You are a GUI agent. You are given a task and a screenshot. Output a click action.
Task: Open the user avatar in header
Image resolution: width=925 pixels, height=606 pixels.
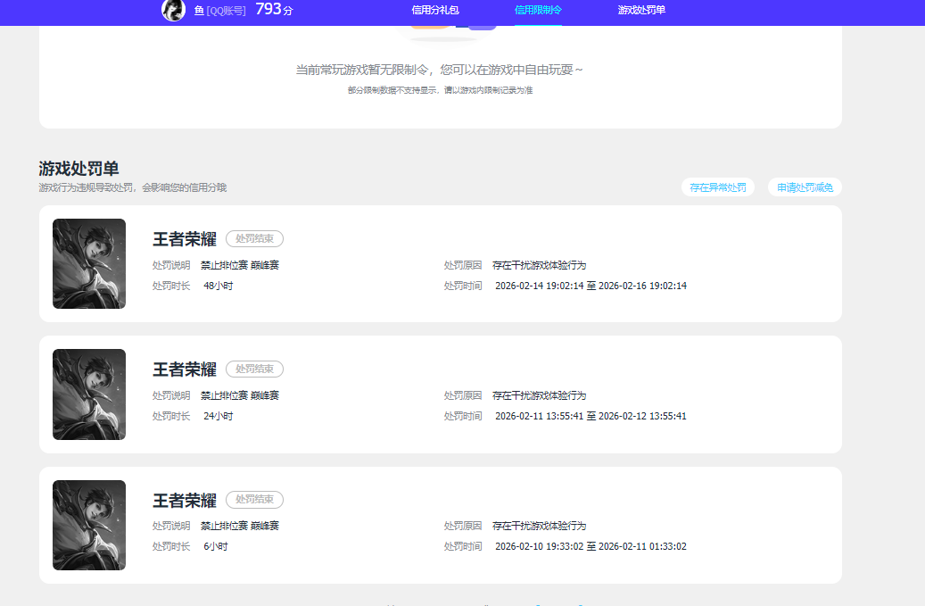[x=173, y=10]
